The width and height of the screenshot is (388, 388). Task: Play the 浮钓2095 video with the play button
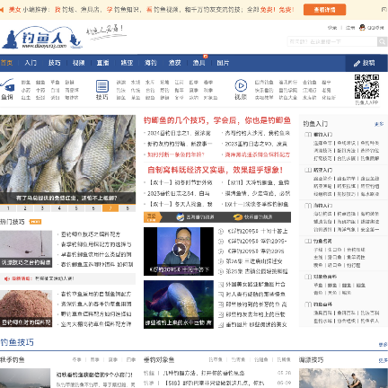(179, 249)
